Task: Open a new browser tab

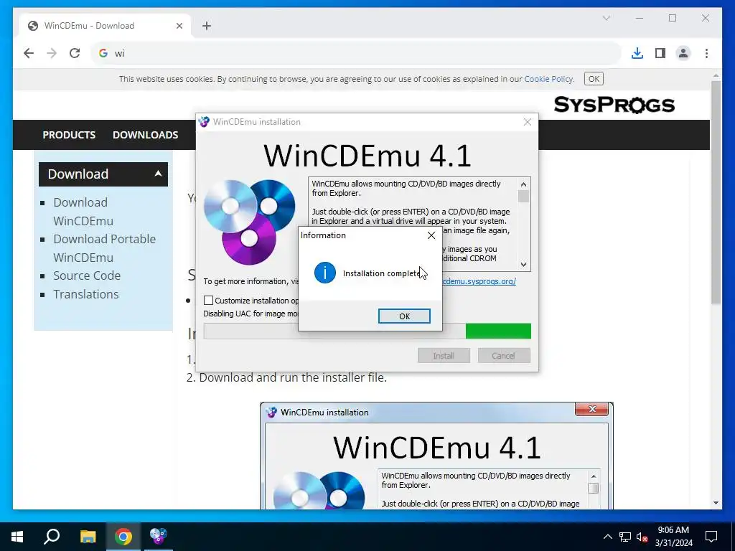Action: coord(207,26)
